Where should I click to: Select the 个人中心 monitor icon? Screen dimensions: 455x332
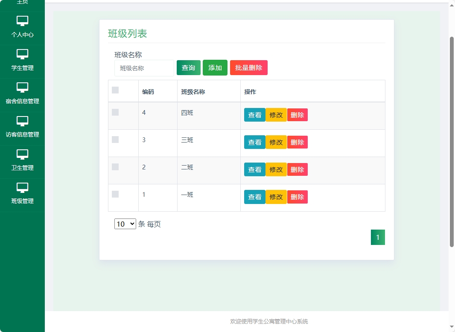point(22,21)
